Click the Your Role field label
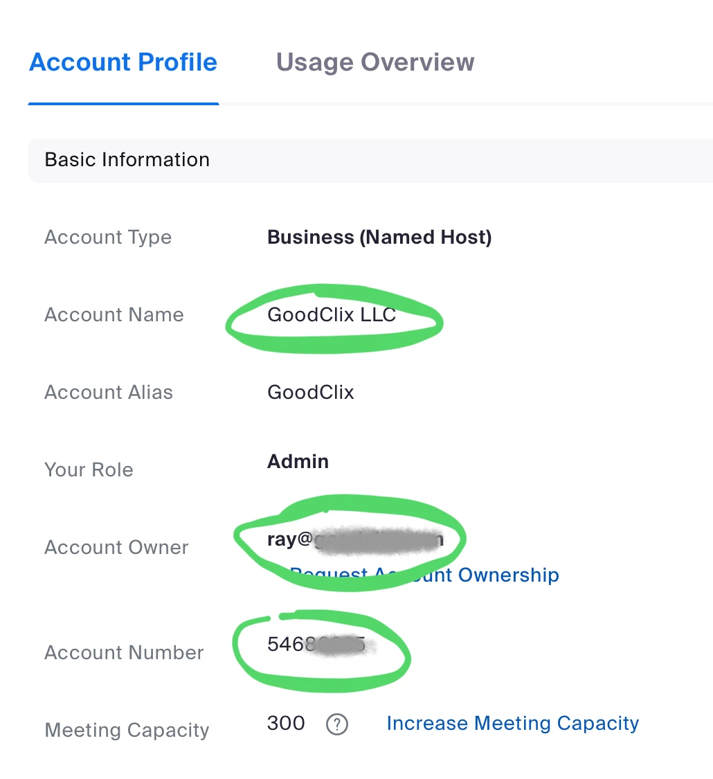Image resolution: width=713 pixels, height=779 pixels. coord(89,470)
